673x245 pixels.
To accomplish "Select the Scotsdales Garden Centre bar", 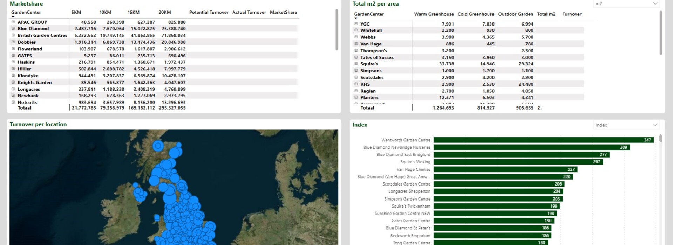I will coord(499,184).
